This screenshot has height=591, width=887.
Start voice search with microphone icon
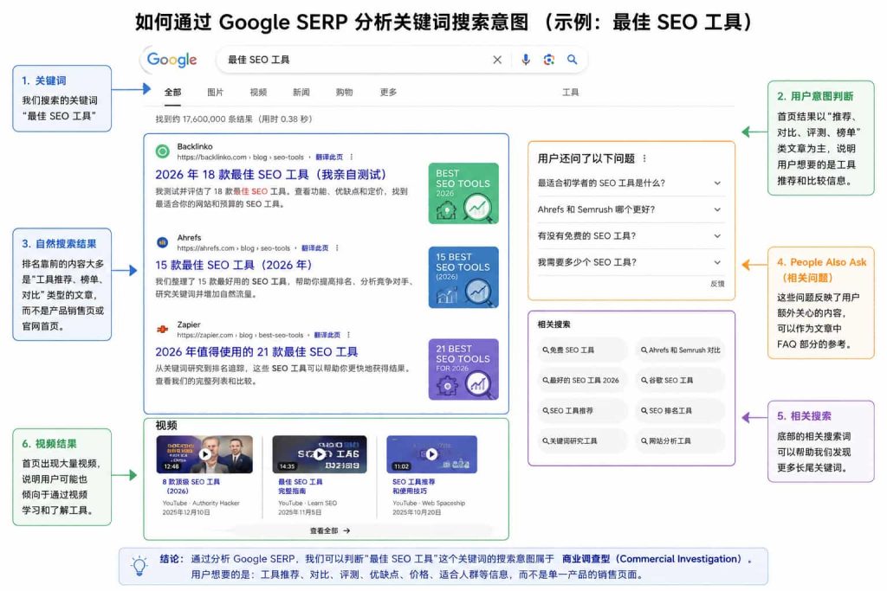[526, 60]
